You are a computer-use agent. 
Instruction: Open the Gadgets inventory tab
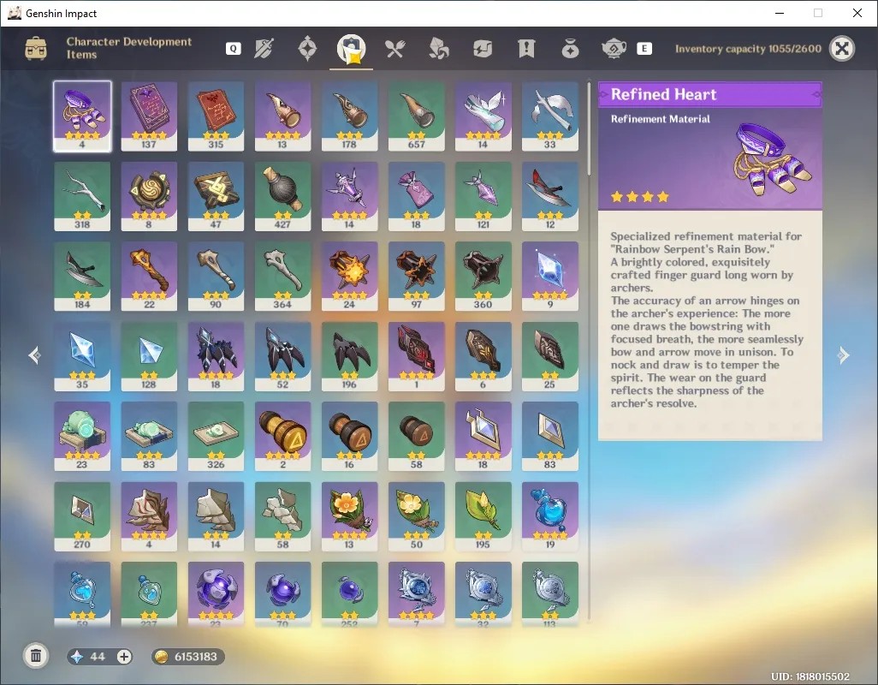(482, 49)
